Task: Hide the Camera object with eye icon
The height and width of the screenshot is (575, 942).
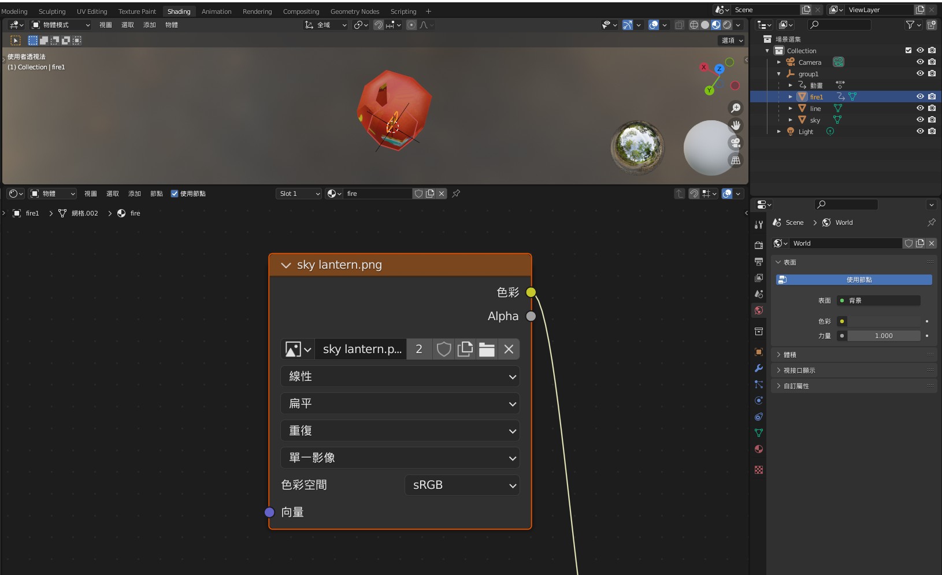Action: (920, 62)
